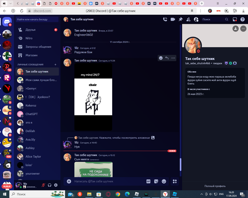Open the help question mark icon
The width and height of the screenshot is (248, 198).
click(x=243, y=19)
